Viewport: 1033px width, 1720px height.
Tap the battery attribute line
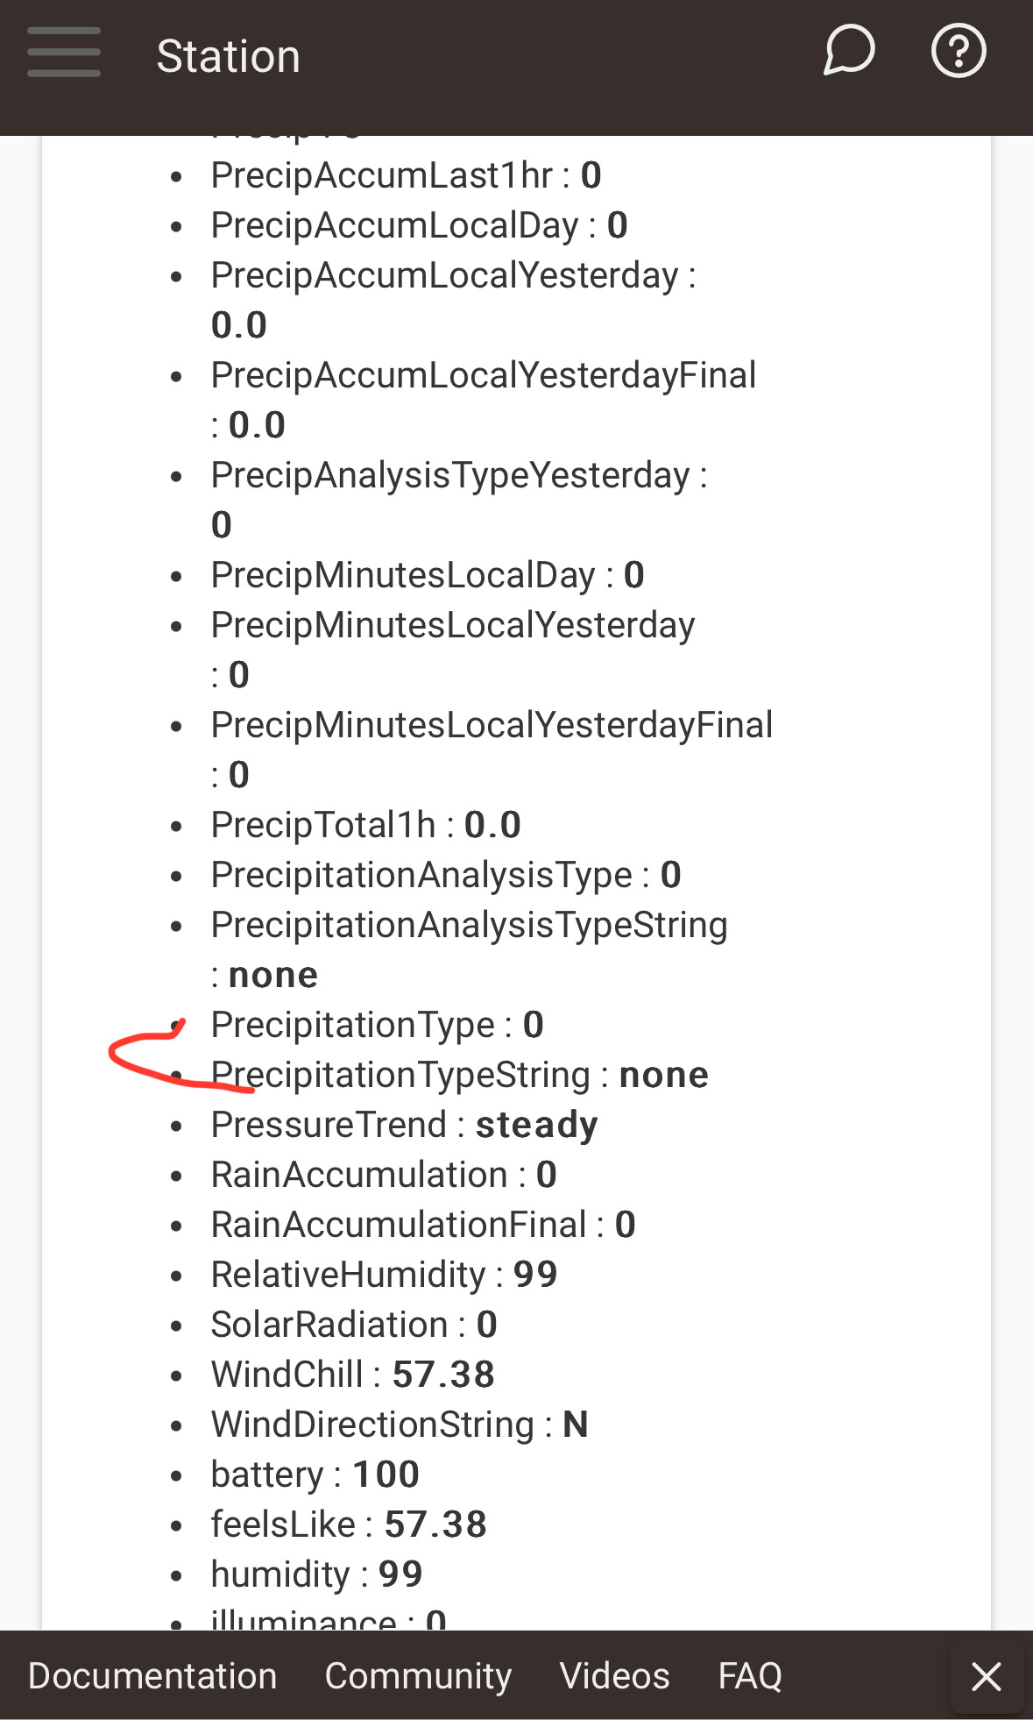click(315, 1475)
